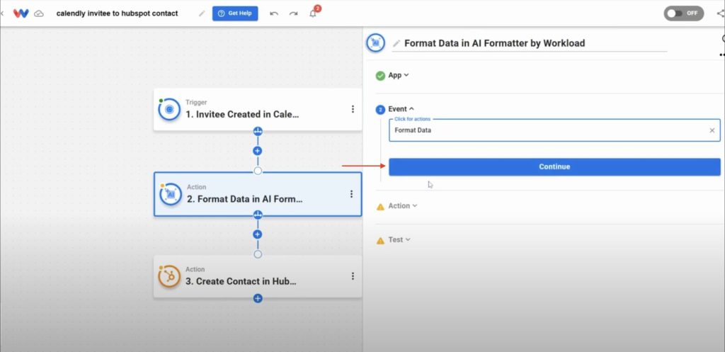The image size is (725, 352).
Task: Toggle the workflow ON/OFF switch
Action: pyautogui.click(x=684, y=13)
